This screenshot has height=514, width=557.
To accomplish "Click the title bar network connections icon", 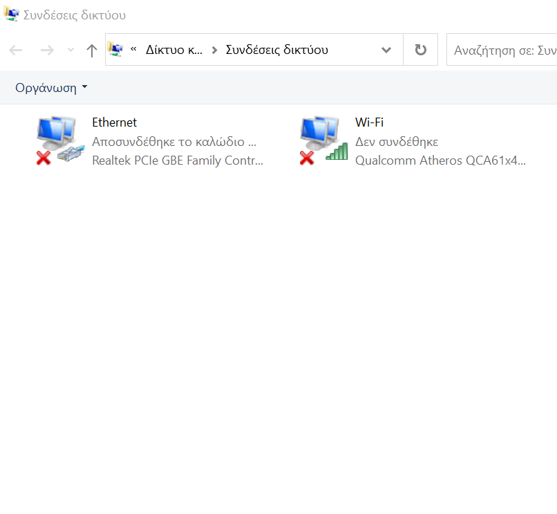I will [x=11, y=15].
